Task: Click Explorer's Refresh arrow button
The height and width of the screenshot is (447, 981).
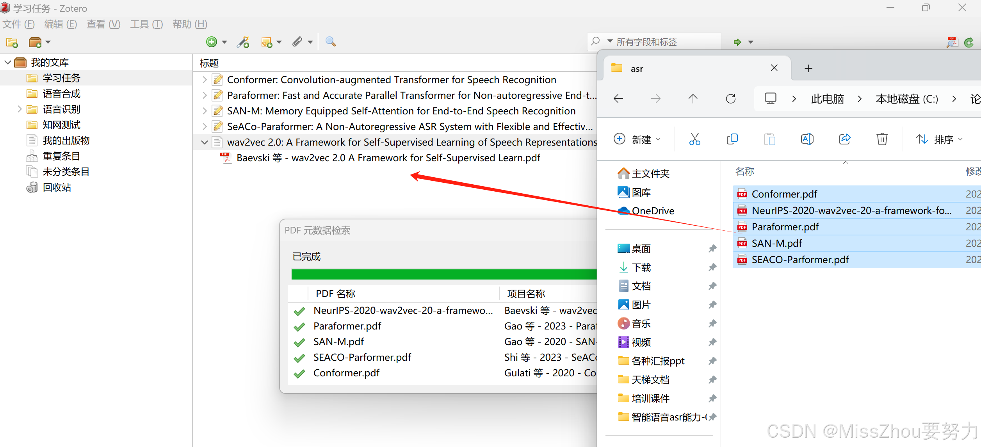Action: pyautogui.click(x=731, y=99)
